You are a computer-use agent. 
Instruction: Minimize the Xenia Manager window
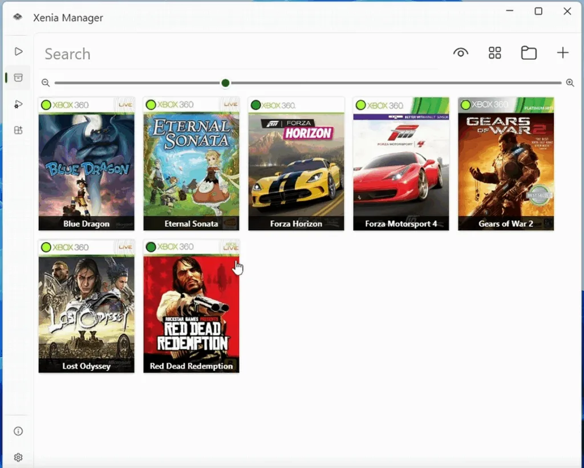pyautogui.click(x=509, y=11)
